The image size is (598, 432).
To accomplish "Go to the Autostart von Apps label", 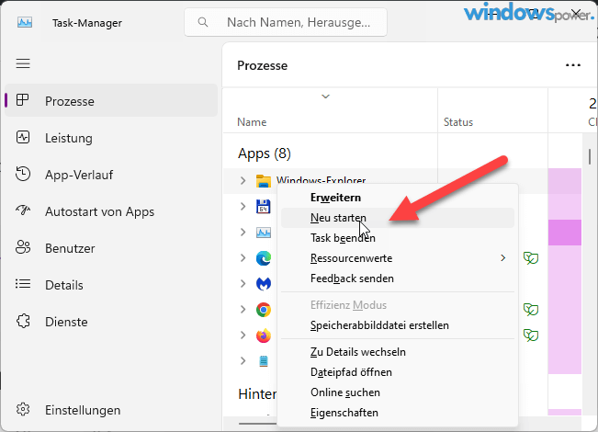I will (99, 211).
